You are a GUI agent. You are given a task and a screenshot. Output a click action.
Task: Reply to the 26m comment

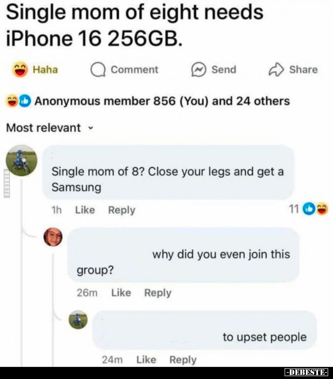(158, 293)
